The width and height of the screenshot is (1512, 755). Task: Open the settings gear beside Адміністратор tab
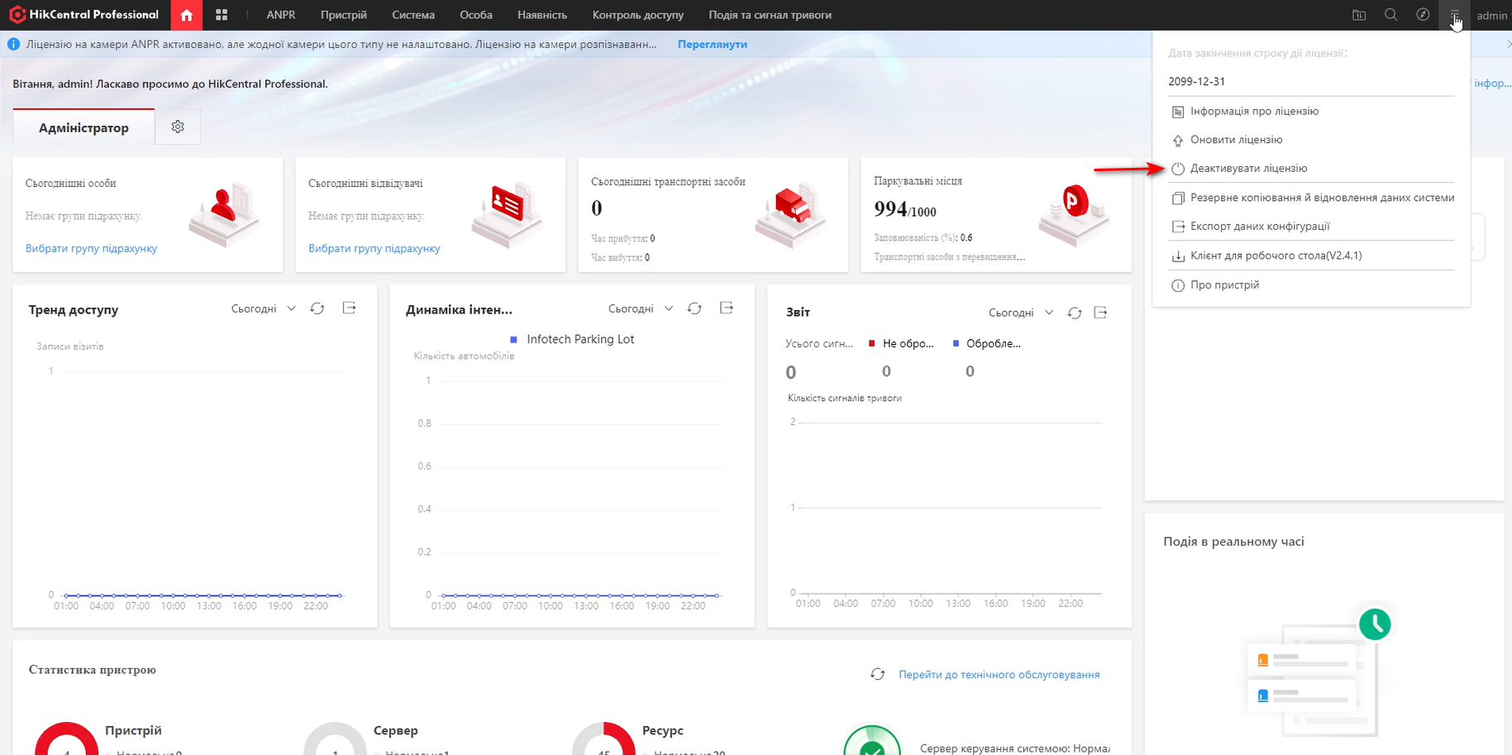click(x=178, y=127)
